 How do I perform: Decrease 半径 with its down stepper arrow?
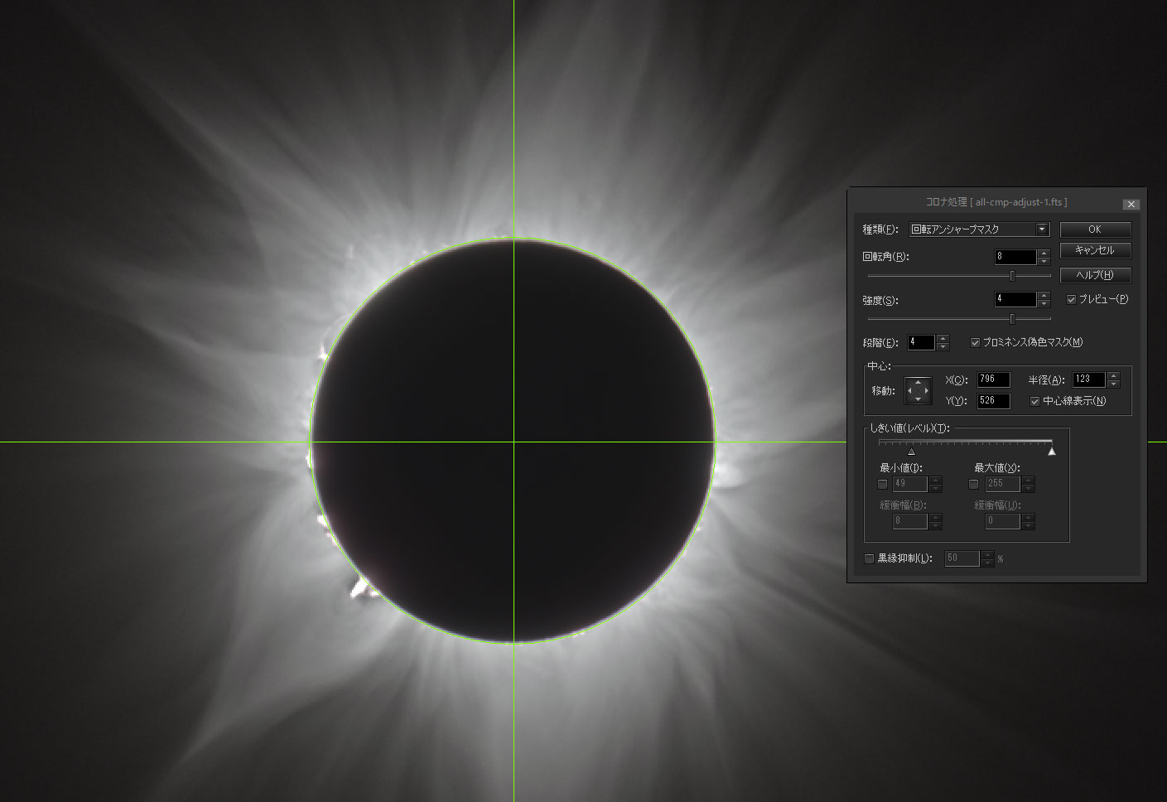(x=1113, y=384)
